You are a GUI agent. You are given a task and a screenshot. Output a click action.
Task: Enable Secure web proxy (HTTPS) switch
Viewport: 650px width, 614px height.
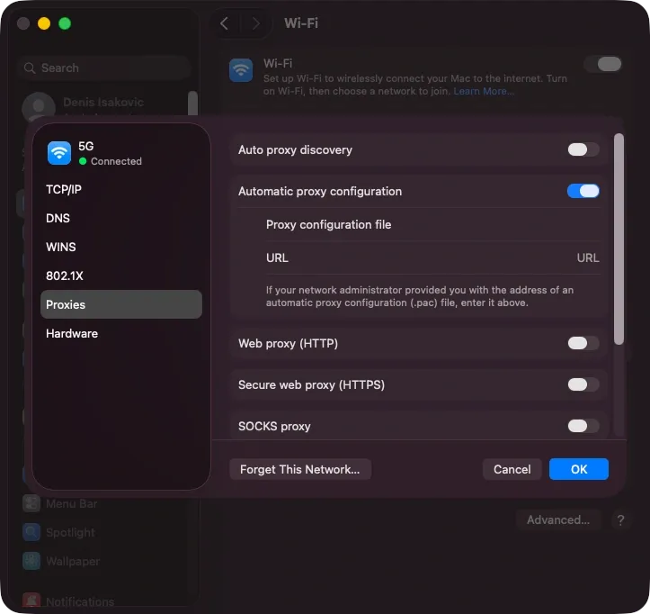[583, 384]
